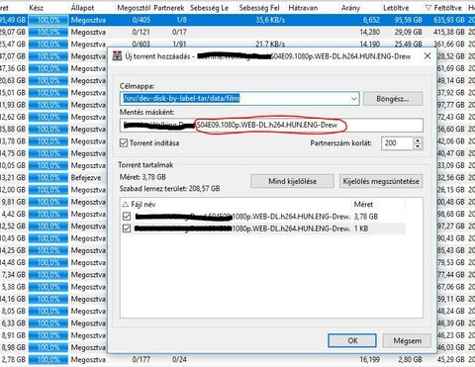
Task: Click the Befejezve status row
Action: point(86,177)
